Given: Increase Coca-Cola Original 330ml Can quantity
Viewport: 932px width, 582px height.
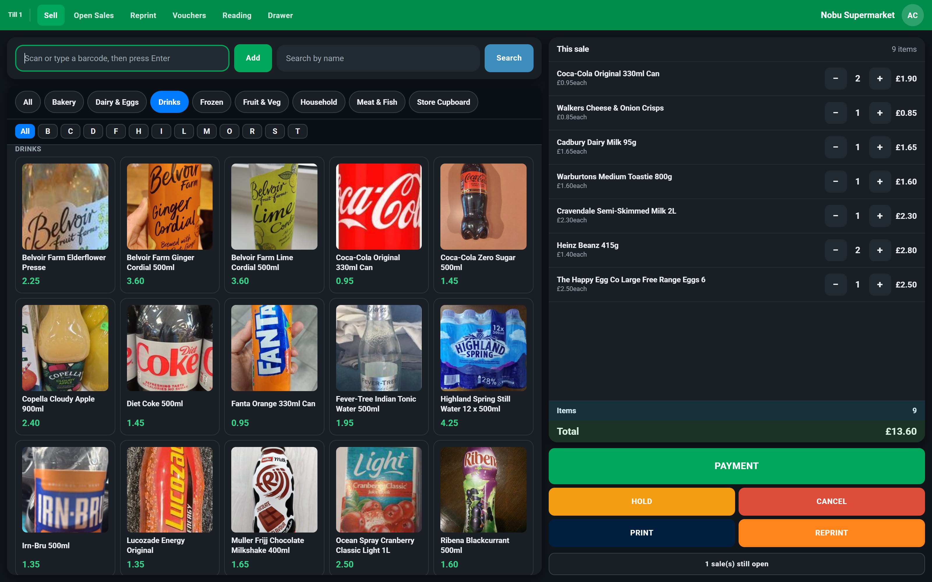Looking at the screenshot, I should (x=880, y=79).
